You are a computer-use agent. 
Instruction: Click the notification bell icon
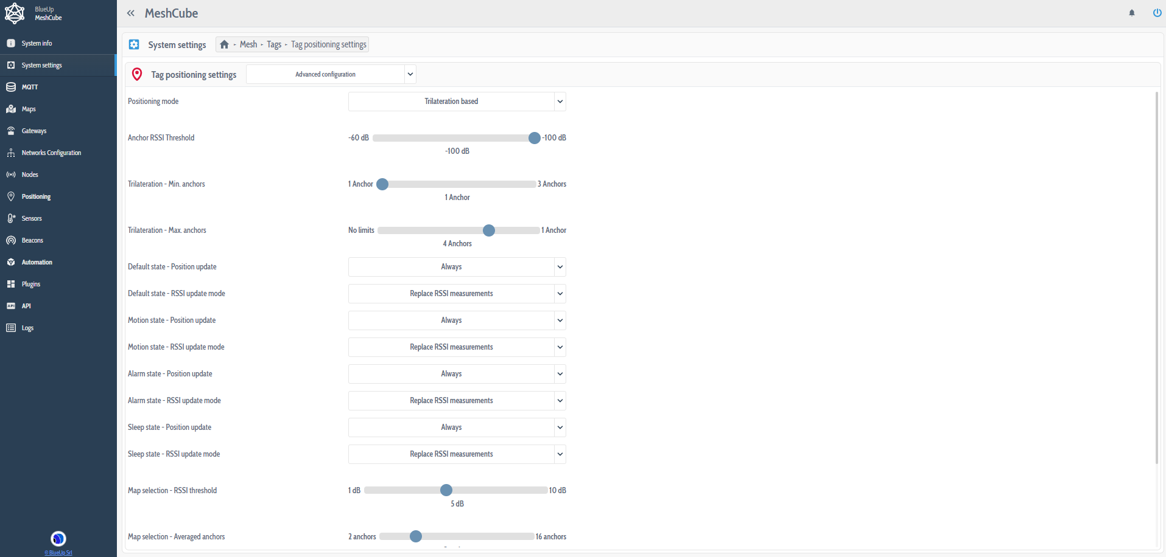tap(1132, 13)
